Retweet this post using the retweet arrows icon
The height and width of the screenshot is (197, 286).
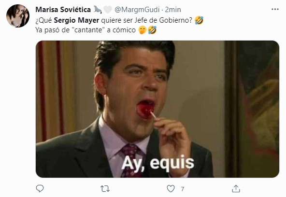105,189
